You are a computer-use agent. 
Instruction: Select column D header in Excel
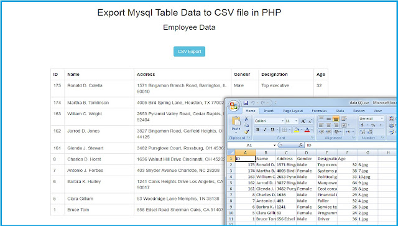(x=307, y=153)
